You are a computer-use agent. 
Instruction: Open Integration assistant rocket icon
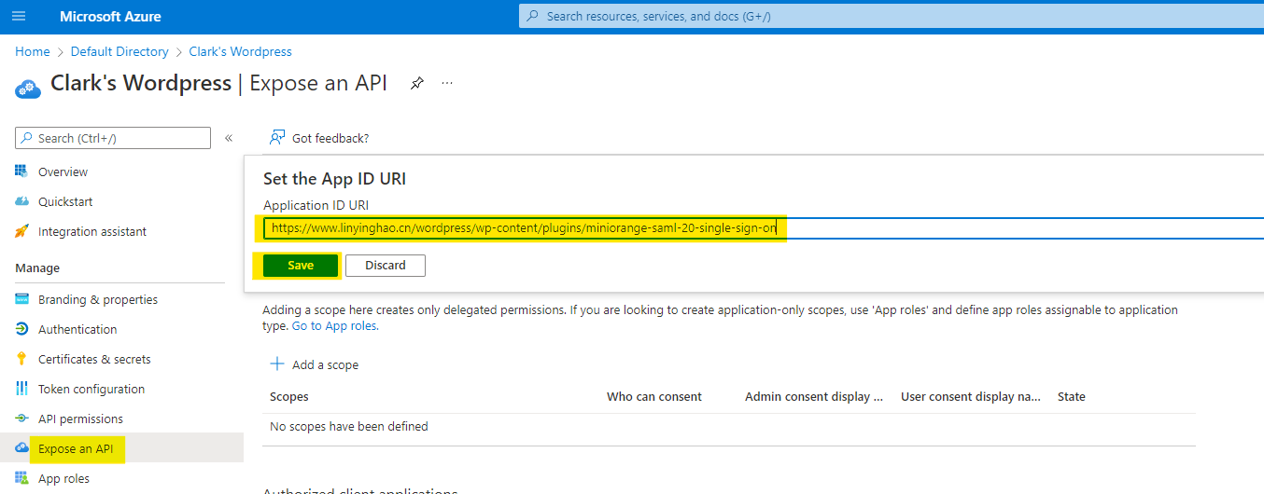(x=21, y=231)
